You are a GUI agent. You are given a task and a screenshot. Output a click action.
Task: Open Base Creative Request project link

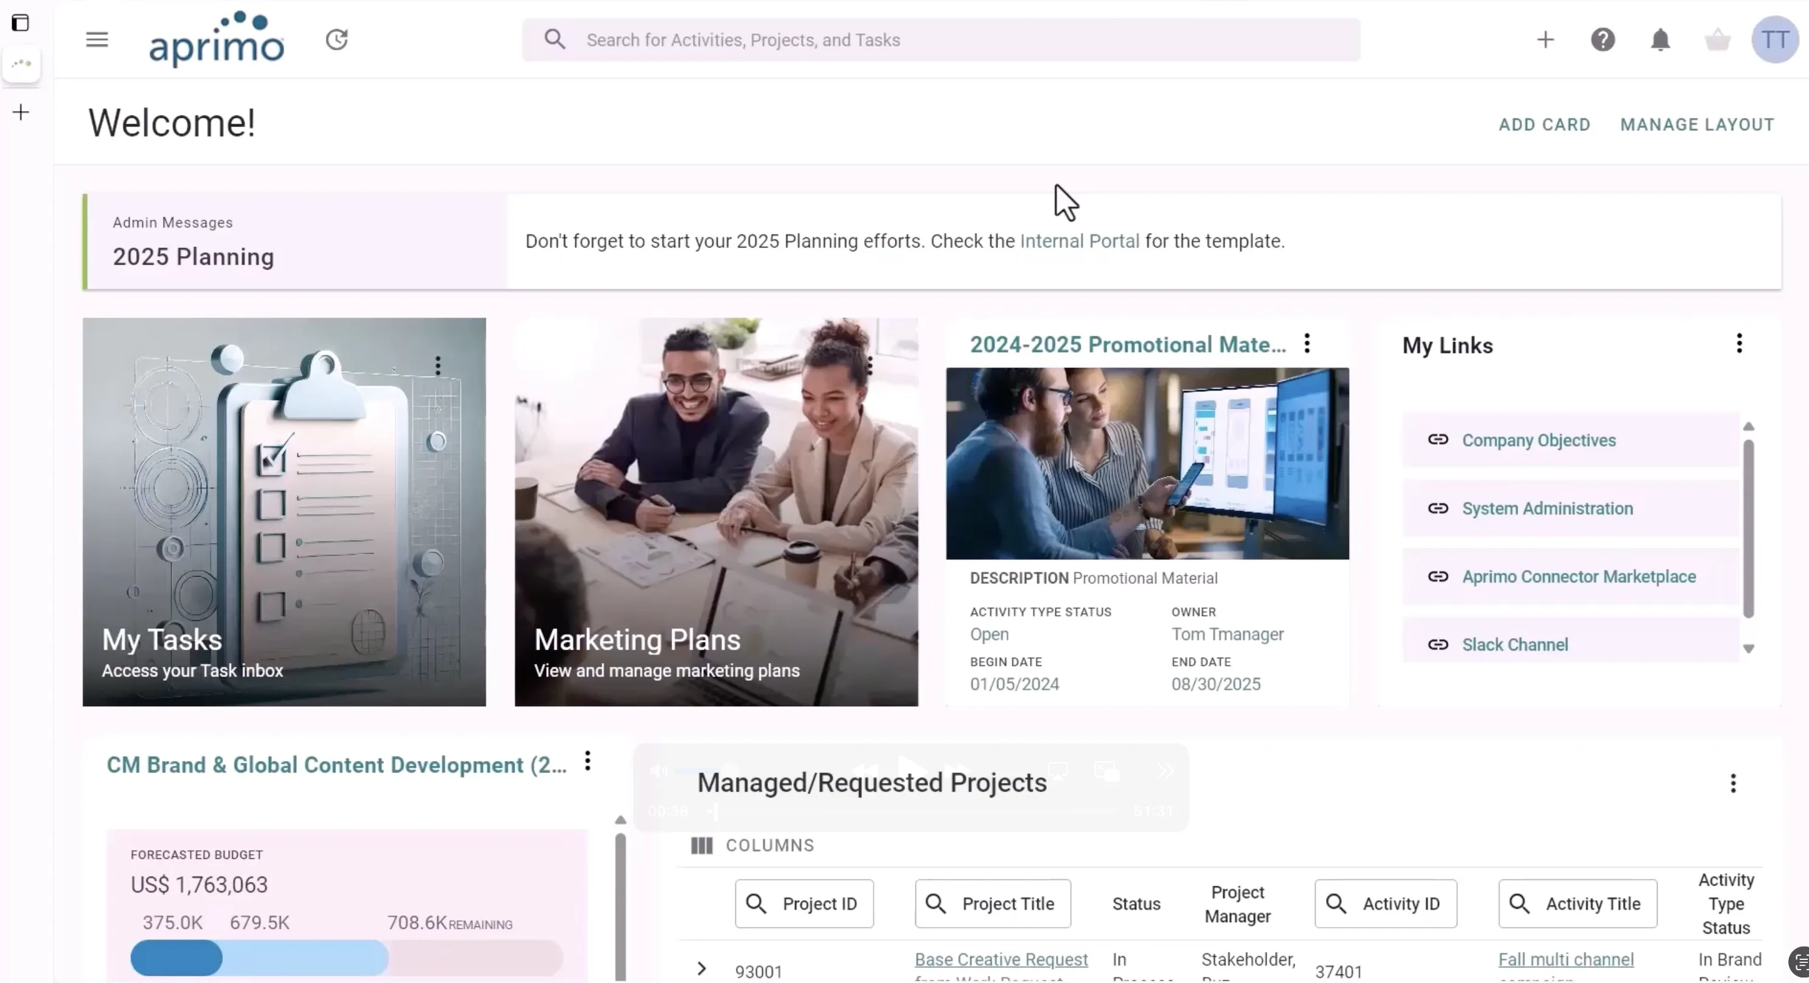[x=1001, y=960]
